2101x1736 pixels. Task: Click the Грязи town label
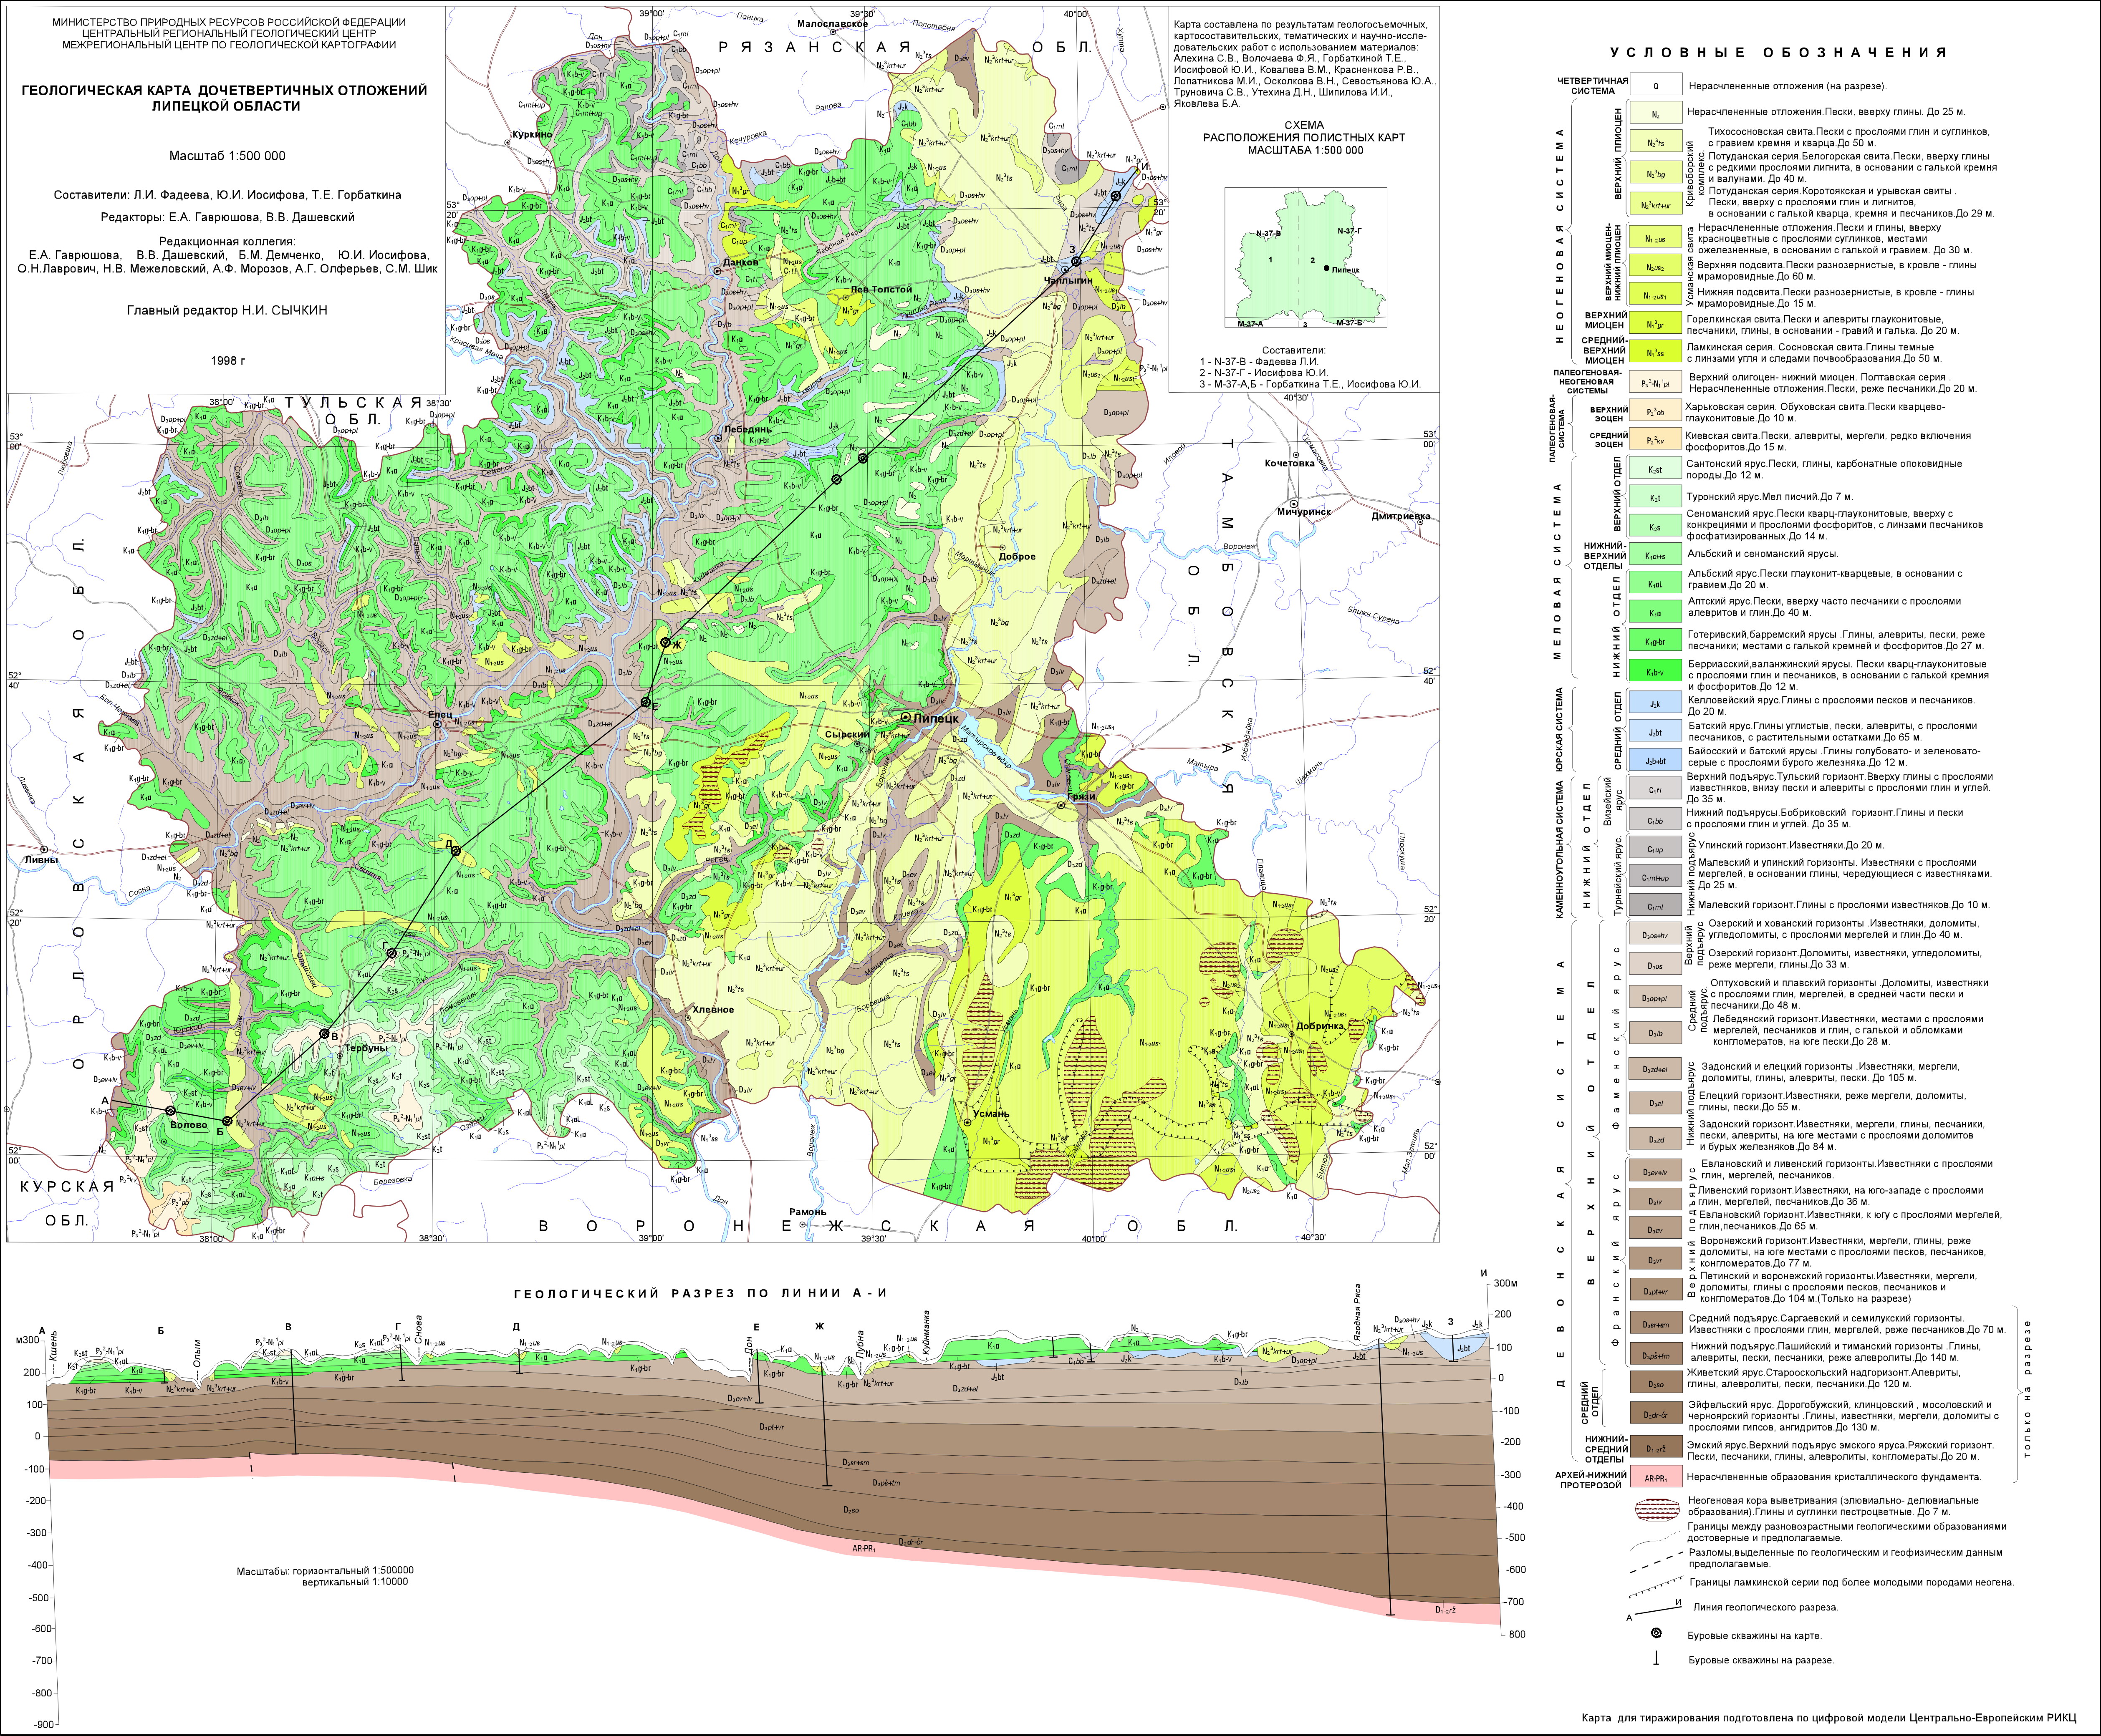1081,796
